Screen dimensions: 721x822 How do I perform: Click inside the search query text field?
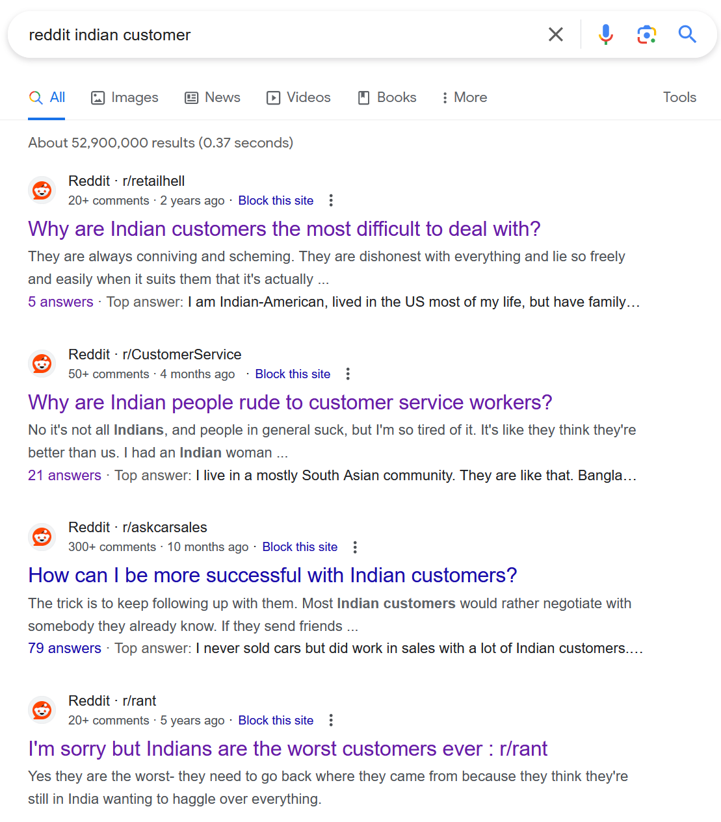click(280, 34)
